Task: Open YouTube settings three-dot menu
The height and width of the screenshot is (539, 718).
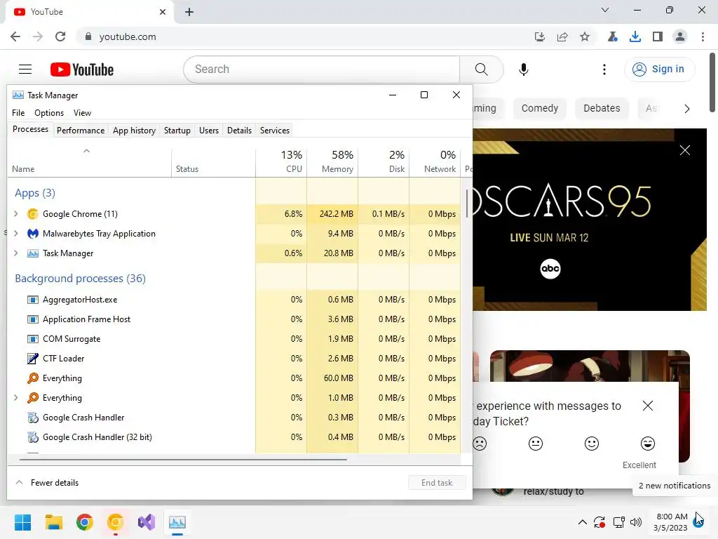Action: [604, 69]
